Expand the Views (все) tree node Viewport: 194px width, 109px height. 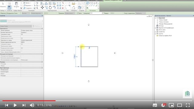click(x=156, y=18)
